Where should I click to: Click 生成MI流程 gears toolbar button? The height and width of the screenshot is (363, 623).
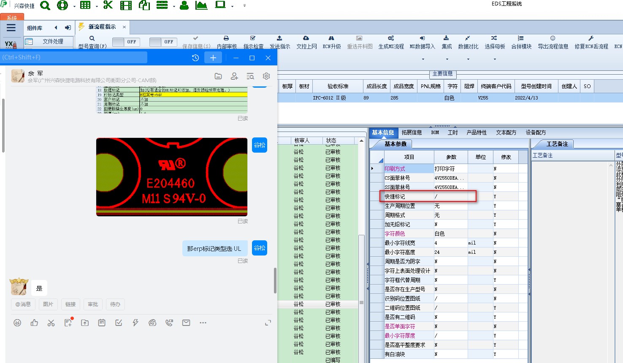pyautogui.click(x=391, y=43)
